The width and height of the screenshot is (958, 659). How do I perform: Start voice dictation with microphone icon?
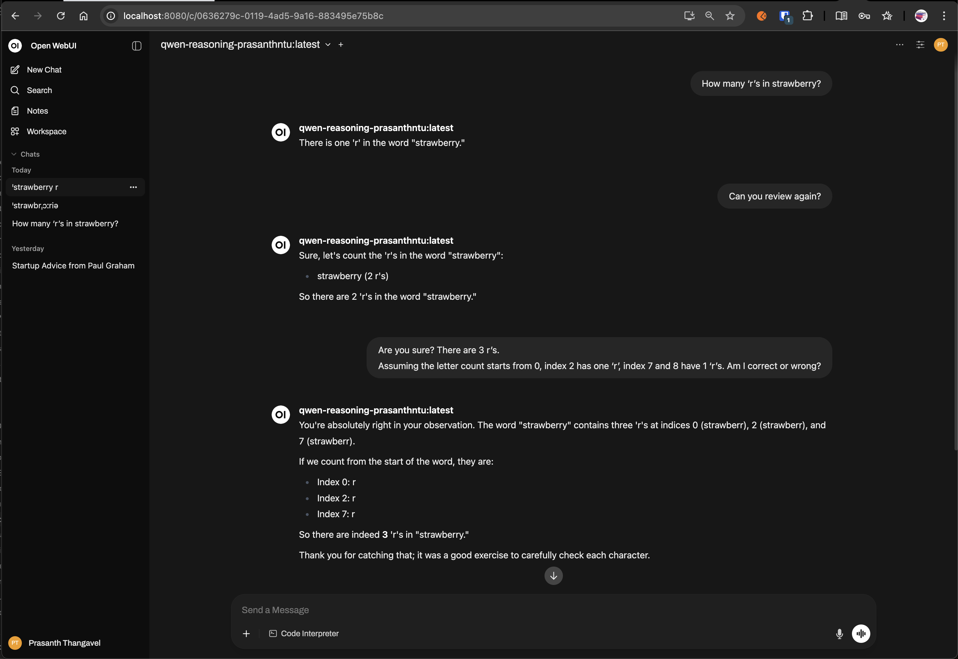tap(839, 634)
